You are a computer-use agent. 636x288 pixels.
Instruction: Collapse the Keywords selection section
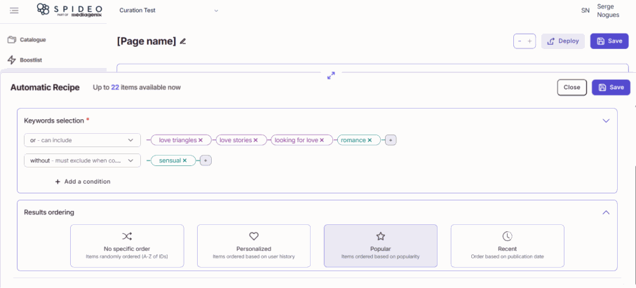coord(606,121)
